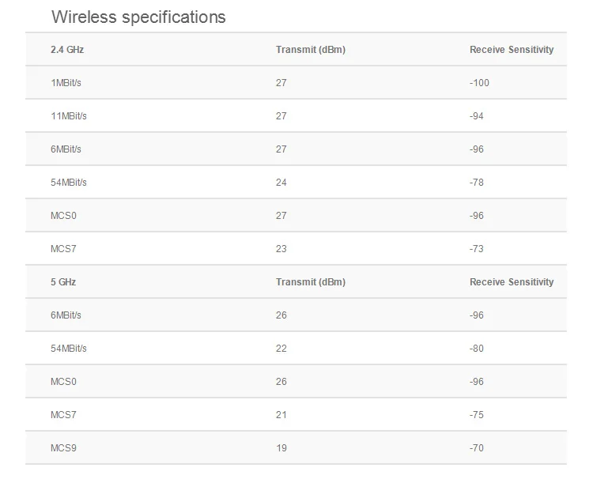Select the transmit value 21
The width and height of the screenshot is (593, 498).
[x=281, y=415]
